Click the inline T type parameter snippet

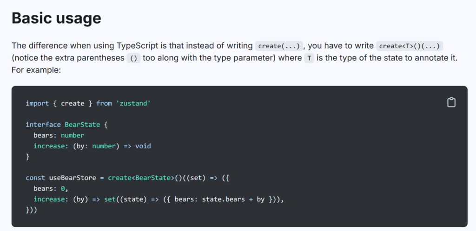coord(309,58)
